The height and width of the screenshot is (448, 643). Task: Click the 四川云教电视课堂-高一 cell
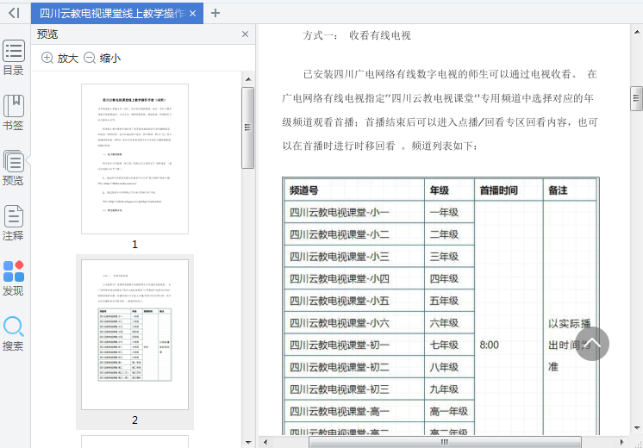[354, 412]
